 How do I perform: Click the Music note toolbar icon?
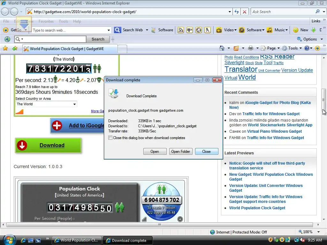tap(270, 30)
